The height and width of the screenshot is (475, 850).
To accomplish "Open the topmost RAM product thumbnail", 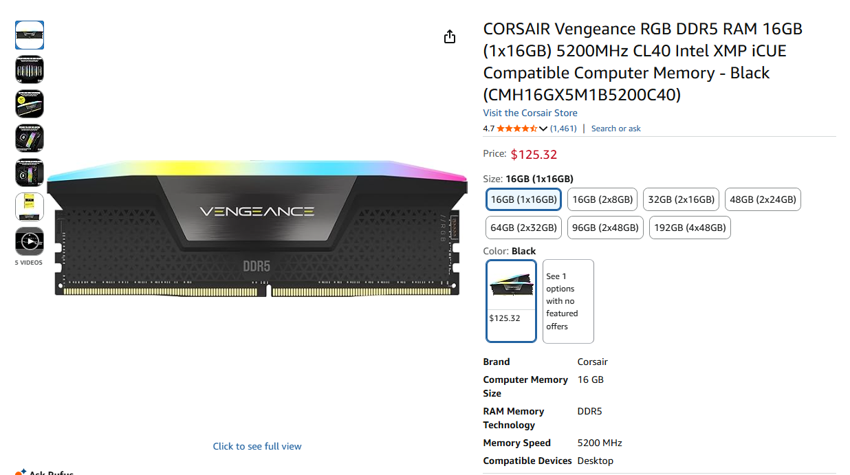I will tap(29, 35).
